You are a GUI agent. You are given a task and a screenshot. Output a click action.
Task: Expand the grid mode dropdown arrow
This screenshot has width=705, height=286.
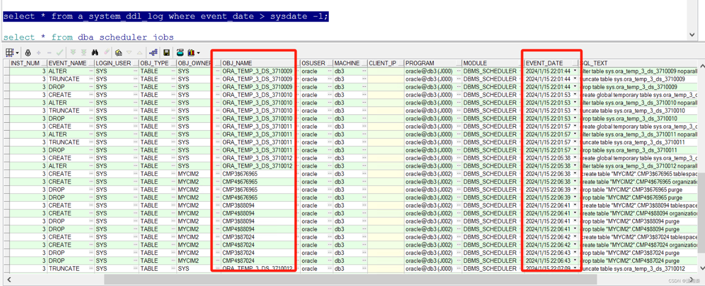pos(17,53)
